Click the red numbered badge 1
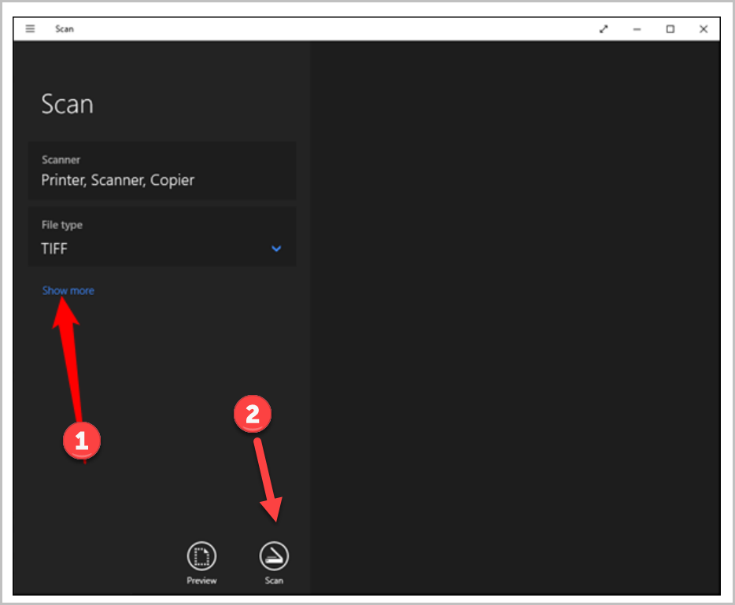Viewport: 735px width, 605px height. click(x=82, y=442)
